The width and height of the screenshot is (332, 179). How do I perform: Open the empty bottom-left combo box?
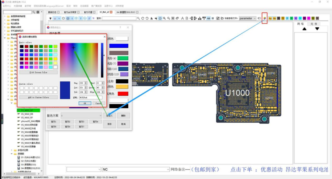point(84,169)
